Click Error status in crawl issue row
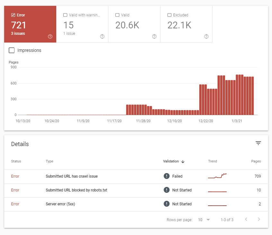 [x=15, y=176]
